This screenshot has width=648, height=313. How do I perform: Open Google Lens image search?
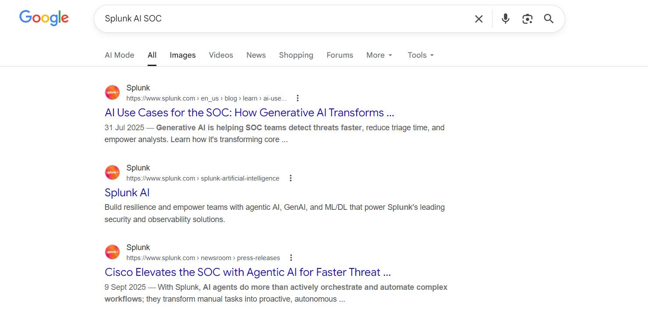pyautogui.click(x=527, y=18)
